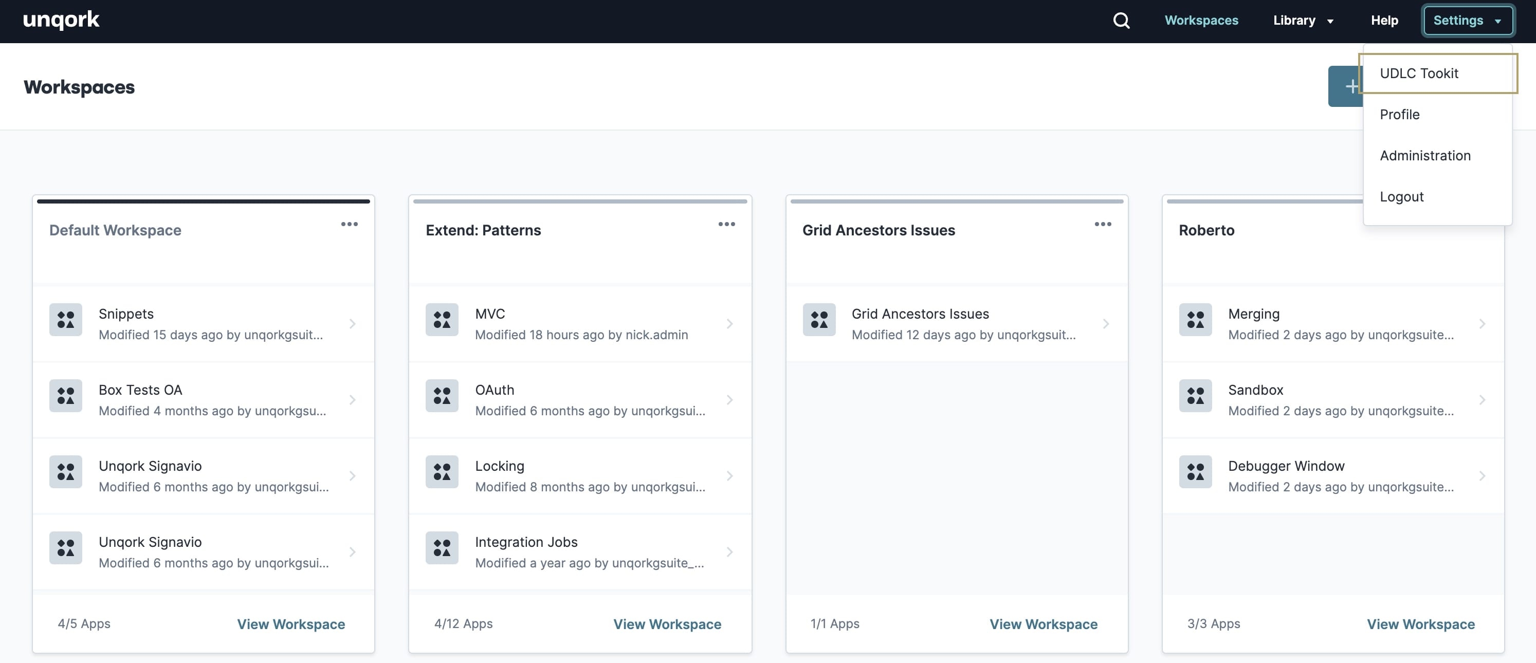Click the Box Tests OA app icon
This screenshot has width=1536, height=663.
pos(66,396)
